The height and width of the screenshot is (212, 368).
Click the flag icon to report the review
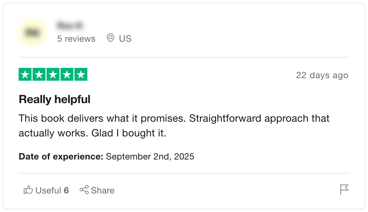344,189
